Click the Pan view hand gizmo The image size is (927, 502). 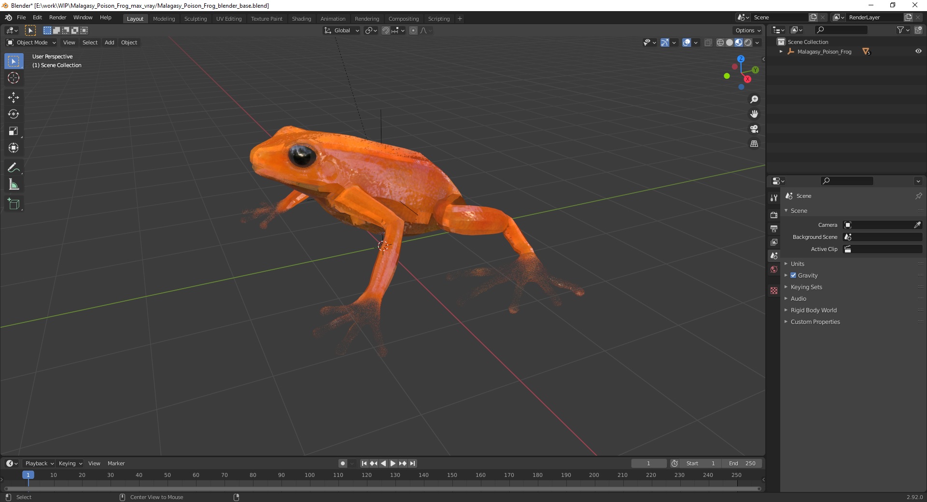pos(754,114)
